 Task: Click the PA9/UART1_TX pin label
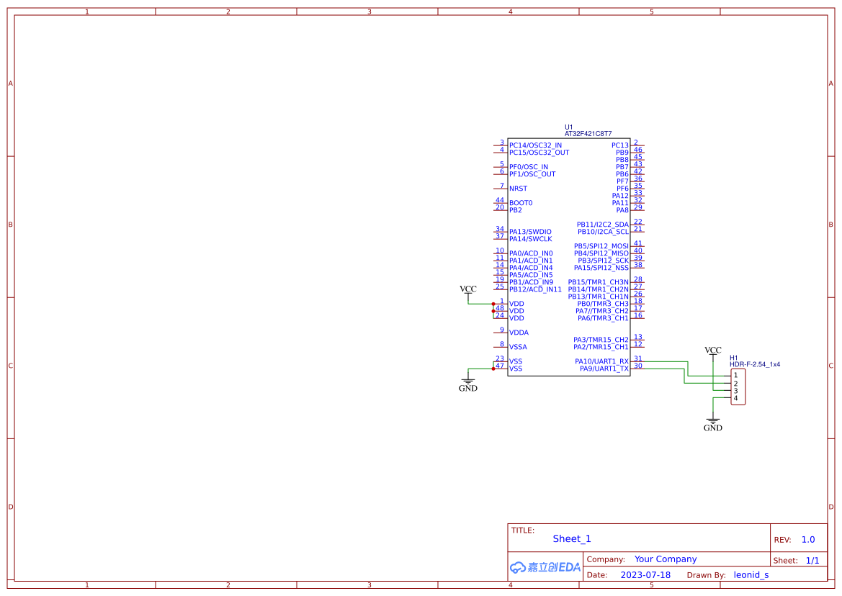pyautogui.click(x=604, y=369)
